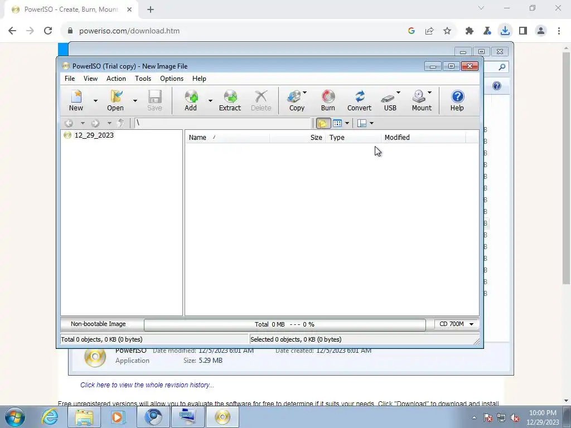Open the revision history link
Screen dimensions: 571x428
(147, 385)
